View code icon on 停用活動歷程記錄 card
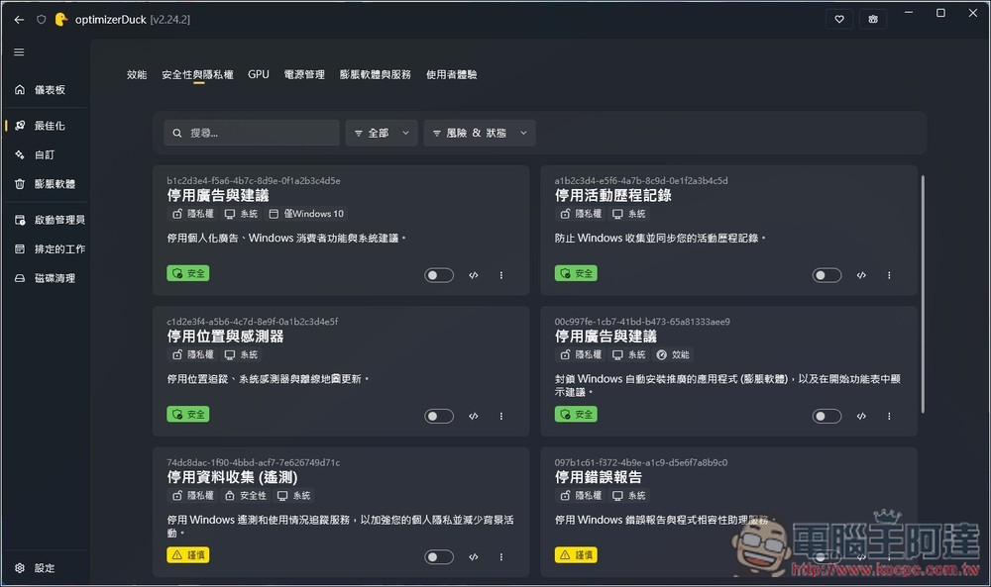This screenshot has width=991, height=587. [861, 275]
